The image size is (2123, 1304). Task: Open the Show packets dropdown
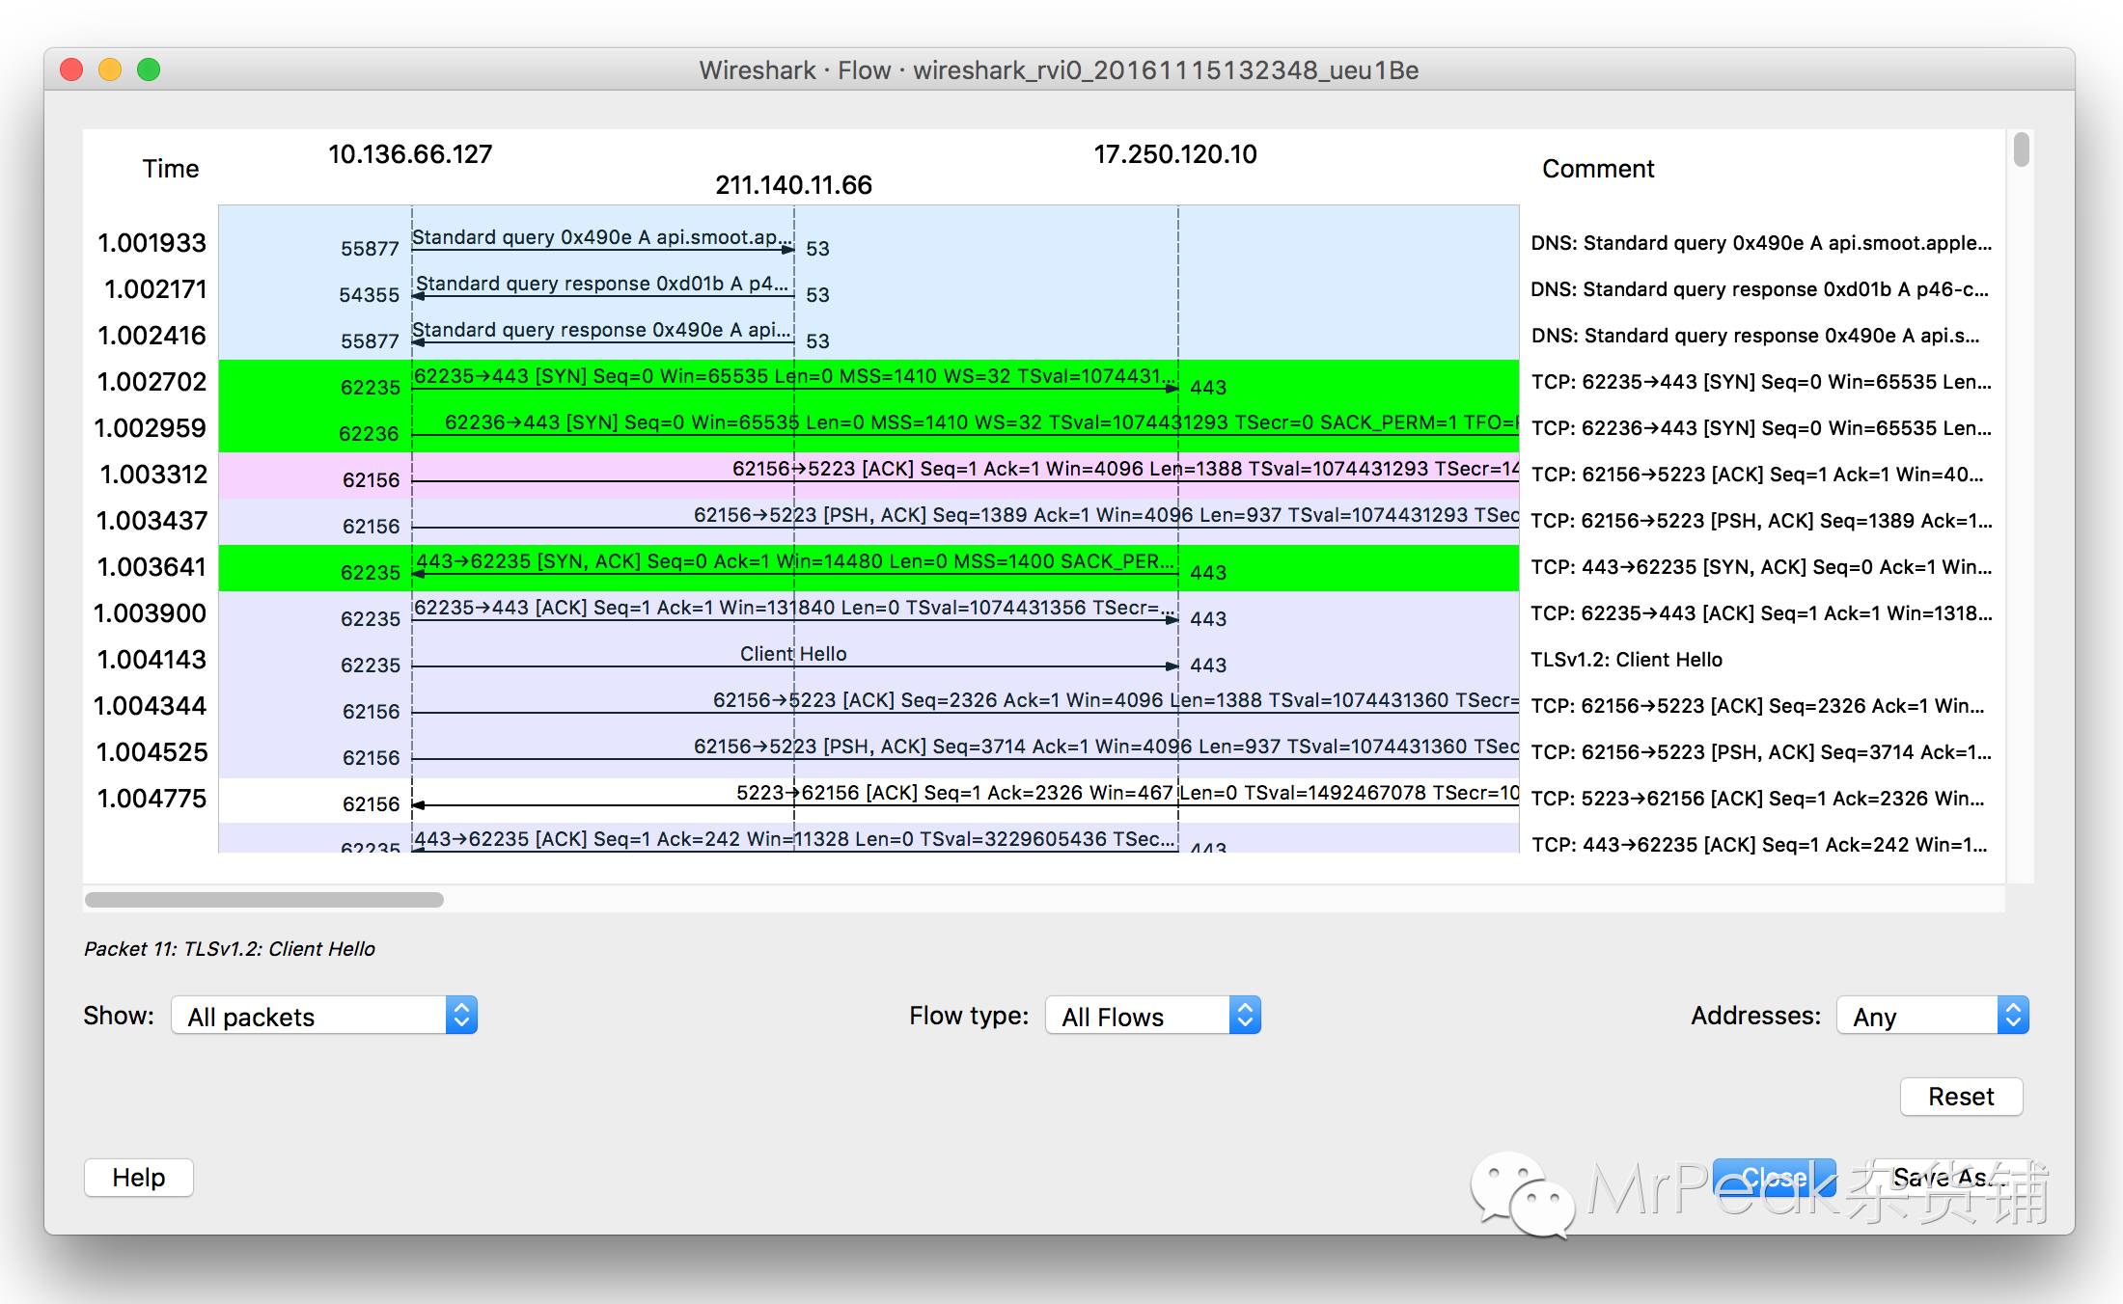point(324,1016)
